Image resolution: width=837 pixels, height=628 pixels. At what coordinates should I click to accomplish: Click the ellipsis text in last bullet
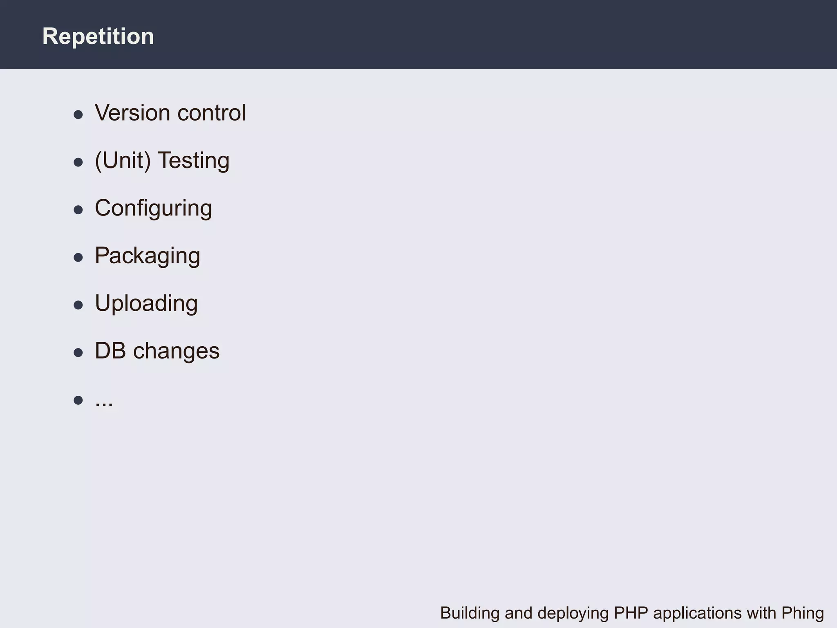tap(104, 402)
